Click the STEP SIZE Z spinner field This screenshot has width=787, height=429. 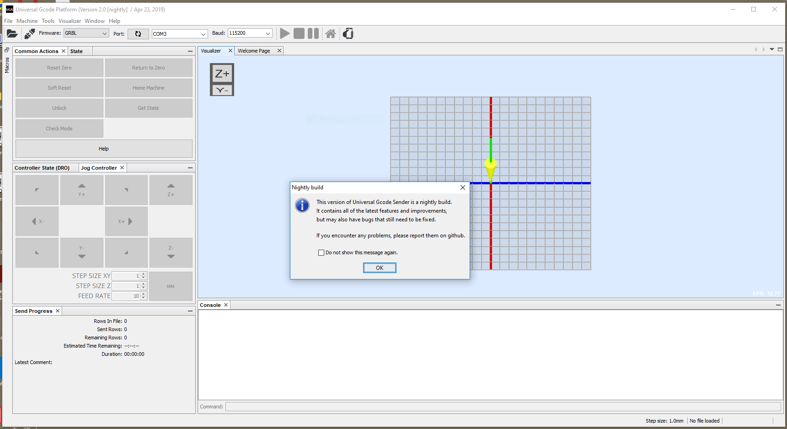(129, 286)
